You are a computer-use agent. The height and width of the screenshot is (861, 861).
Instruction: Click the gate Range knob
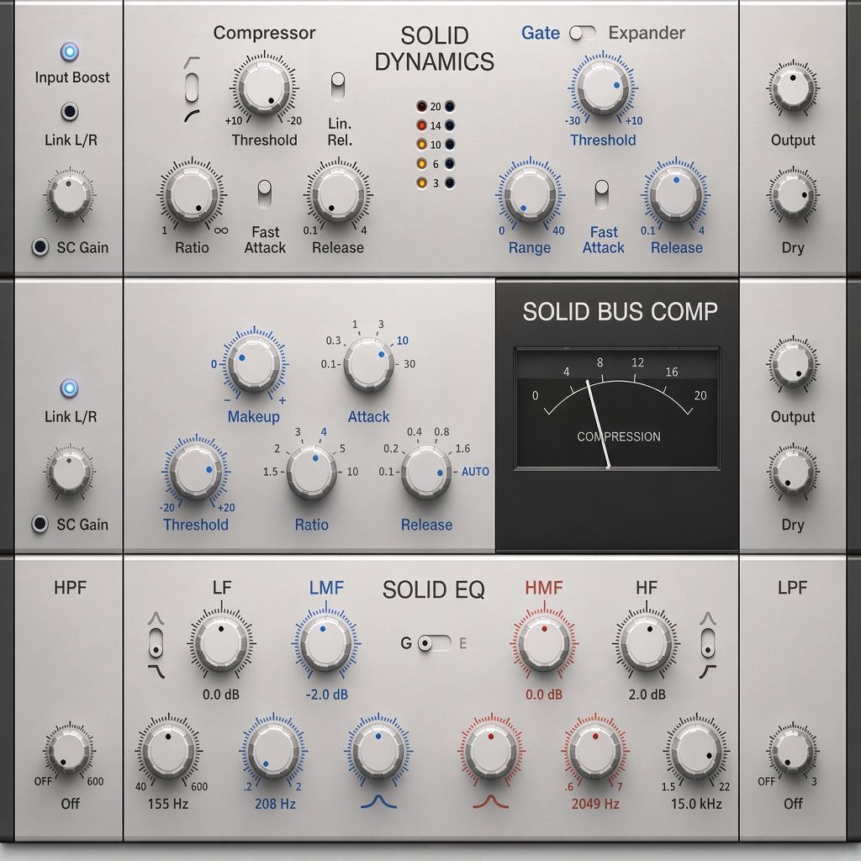(530, 194)
